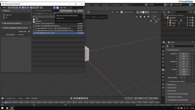
Task: Open the Texture properties tab icon
Action: pos(163,88)
